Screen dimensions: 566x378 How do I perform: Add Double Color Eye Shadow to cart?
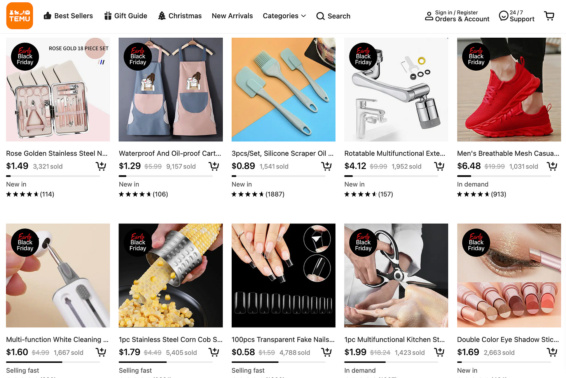pos(552,352)
